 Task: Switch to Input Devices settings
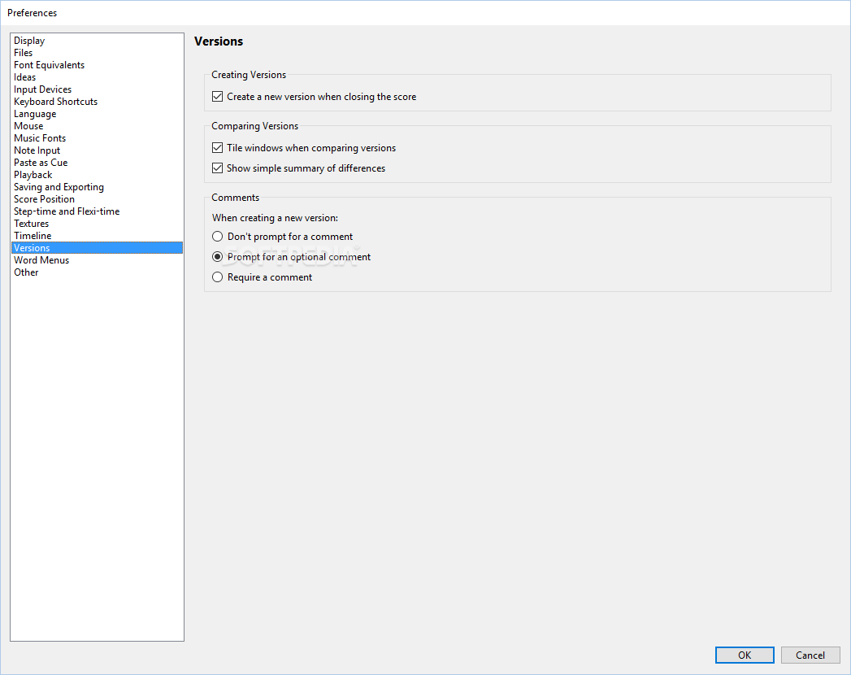tap(42, 89)
